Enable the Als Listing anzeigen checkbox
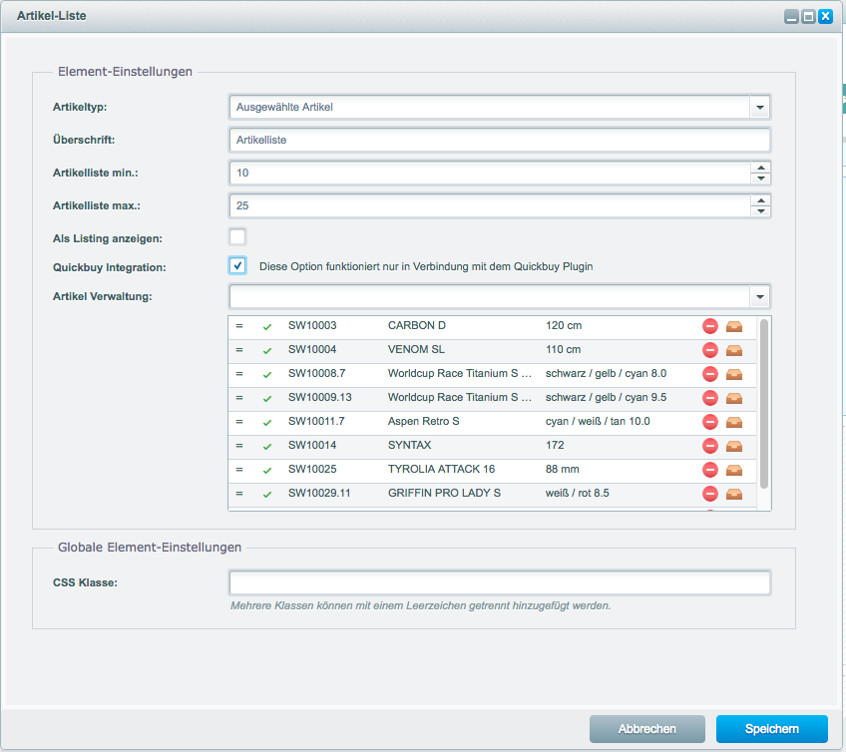 pos(237,237)
